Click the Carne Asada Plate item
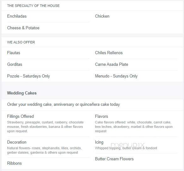Image resolution: width=184 pixels, height=171 pixels. 112,64
